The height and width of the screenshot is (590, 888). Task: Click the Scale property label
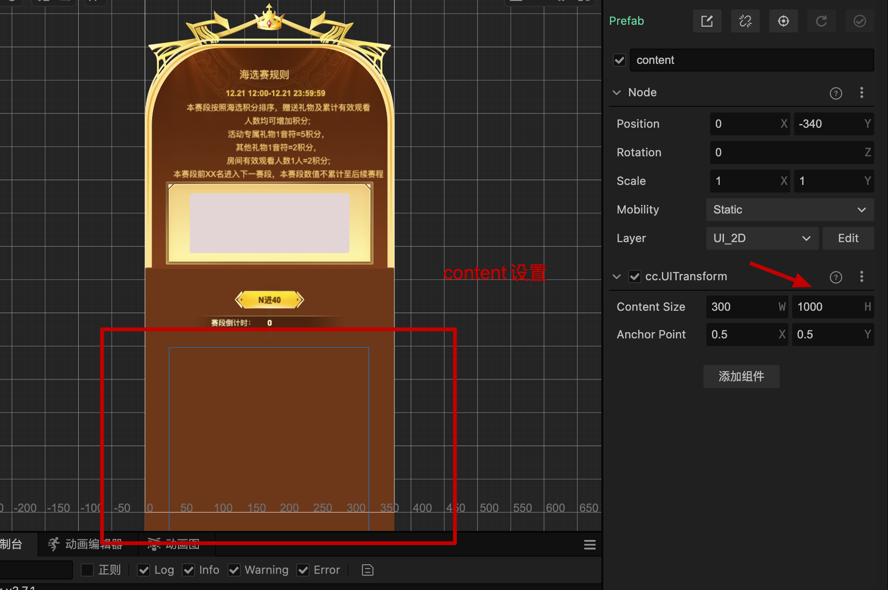[x=631, y=181]
